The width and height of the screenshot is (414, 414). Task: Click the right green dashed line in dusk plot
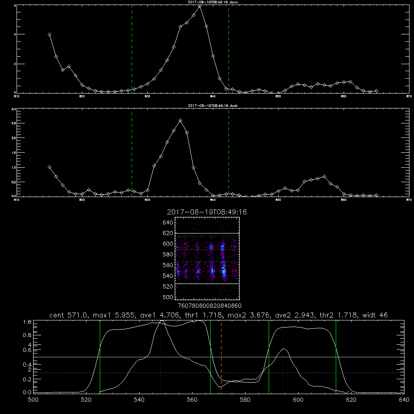point(229,152)
